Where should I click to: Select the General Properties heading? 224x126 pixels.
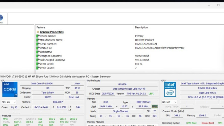click(51, 32)
